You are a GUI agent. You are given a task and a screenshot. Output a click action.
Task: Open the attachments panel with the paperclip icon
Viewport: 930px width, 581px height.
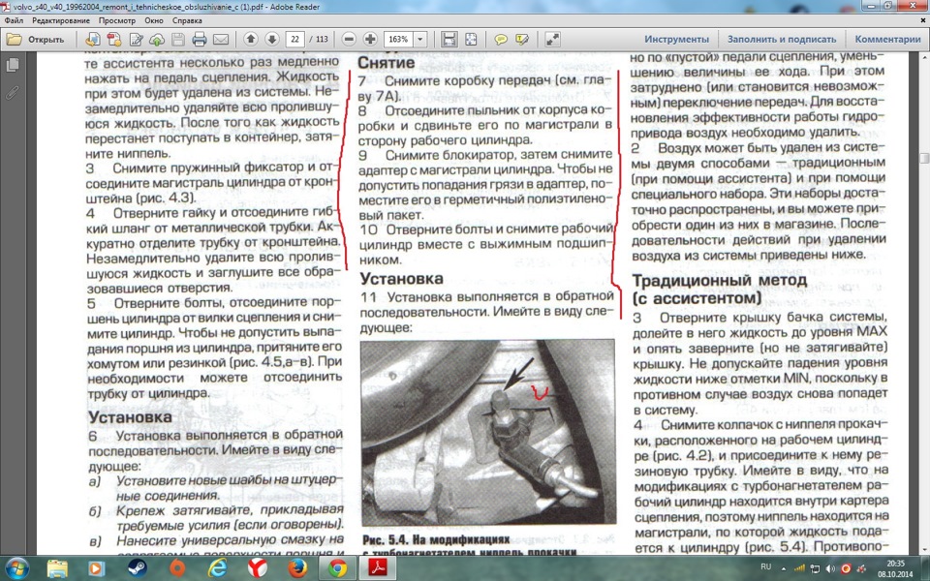point(13,93)
